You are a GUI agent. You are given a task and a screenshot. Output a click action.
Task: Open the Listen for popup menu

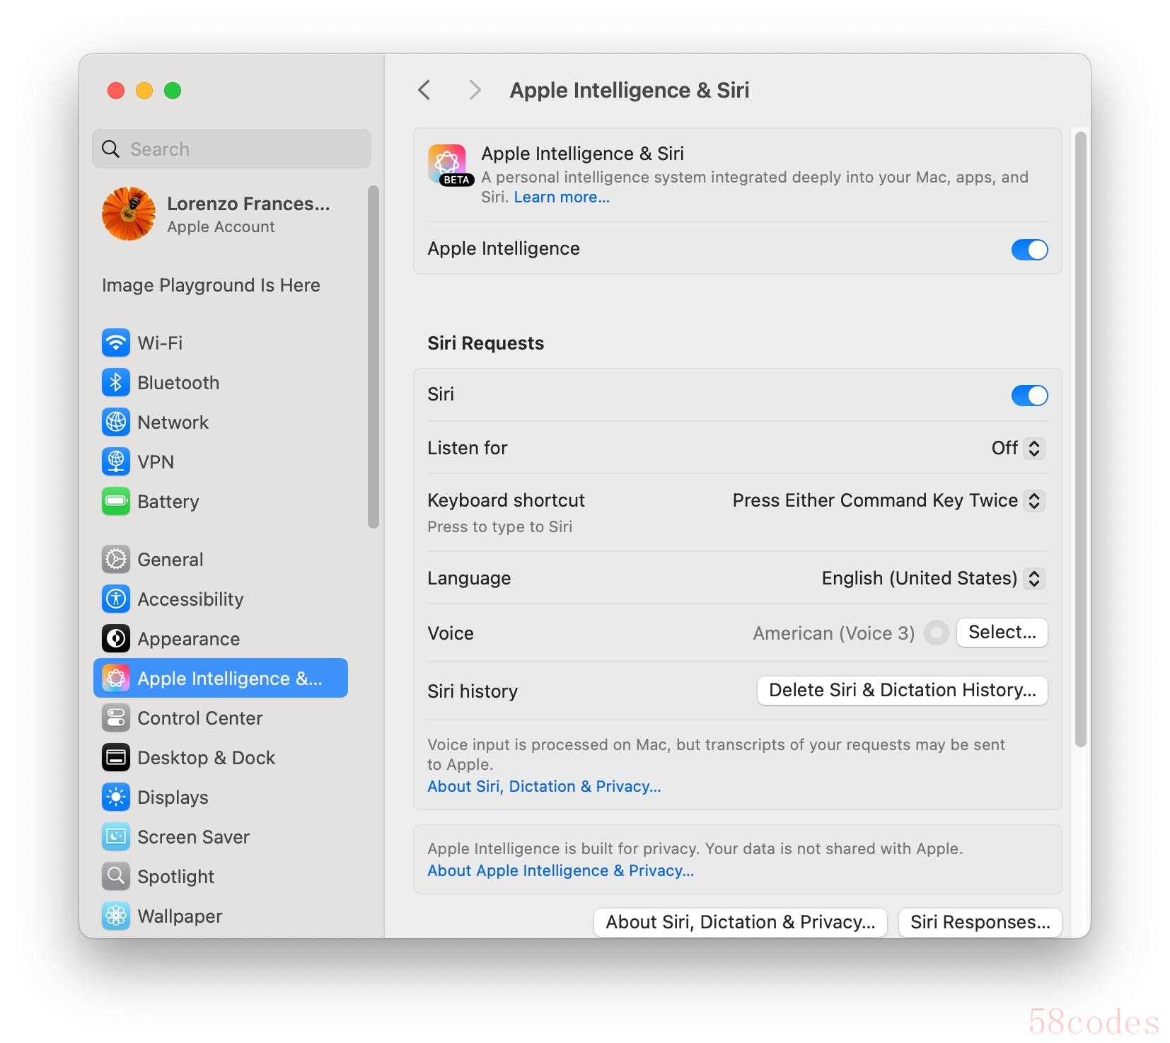(x=1018, y=448)
